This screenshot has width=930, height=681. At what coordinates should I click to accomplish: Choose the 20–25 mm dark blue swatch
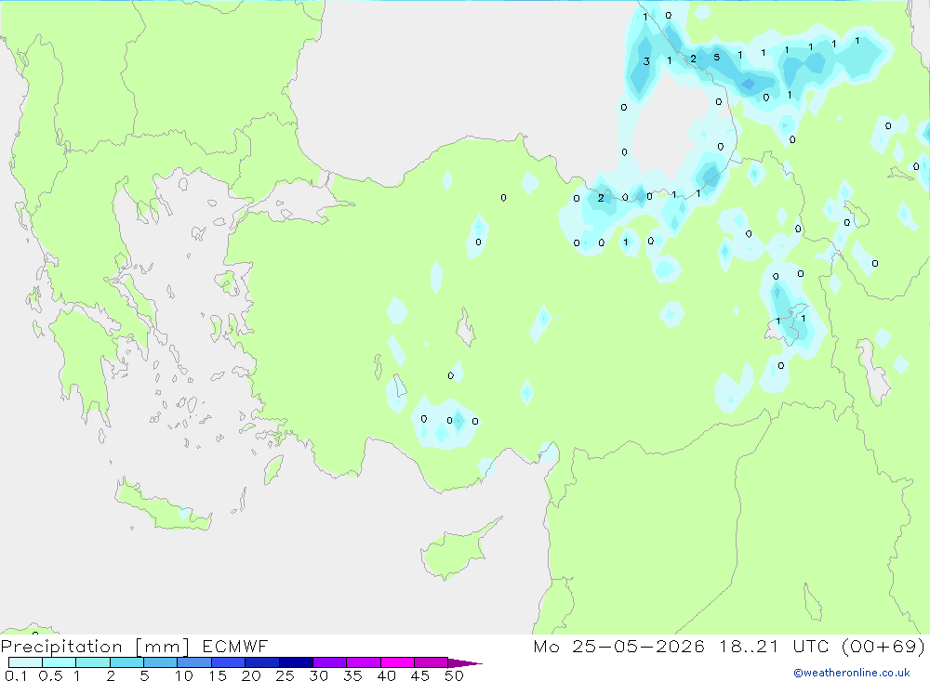262,662
